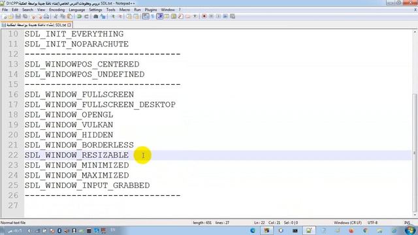Click the Playback macro icon
Viewport: 418px width, 235px height.
218,16
